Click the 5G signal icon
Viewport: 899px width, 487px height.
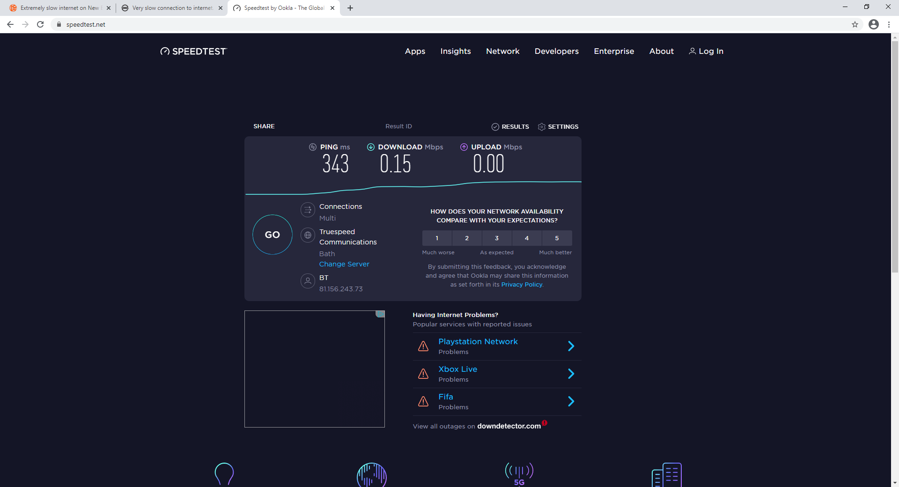tap(519, 474)
